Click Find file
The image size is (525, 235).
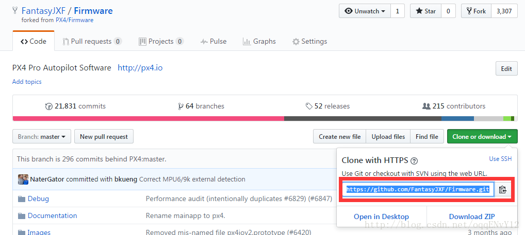click(x=427, y=137)
